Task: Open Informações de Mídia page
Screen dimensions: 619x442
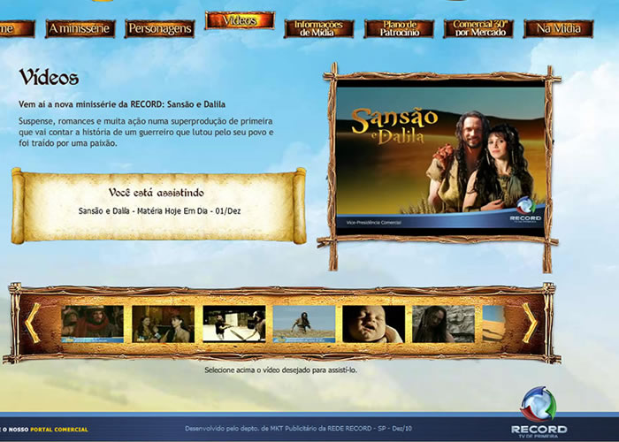Action: coord(319,29)
